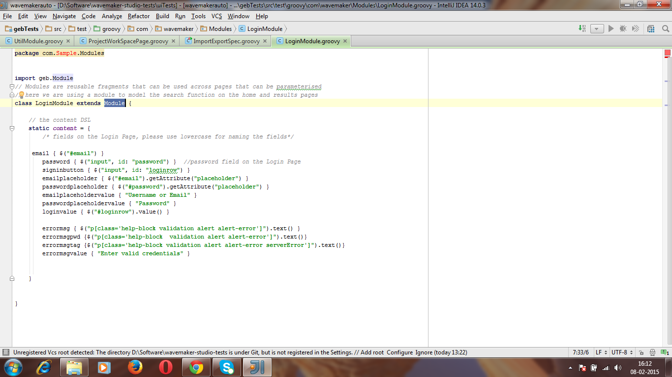Screen dimensions: 672x377
Task: Click the errormsgvalue line in the editor
Action: click(x=116, y=253)
